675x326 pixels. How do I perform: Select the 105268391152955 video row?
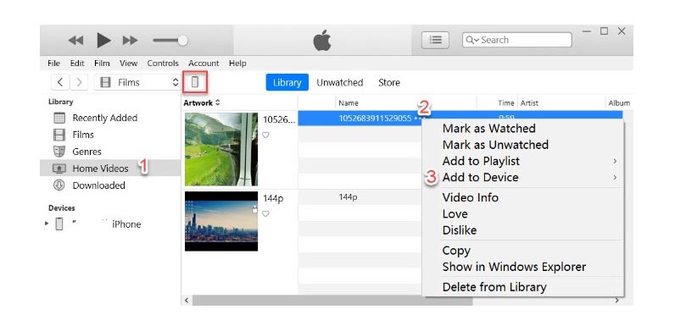460,118
